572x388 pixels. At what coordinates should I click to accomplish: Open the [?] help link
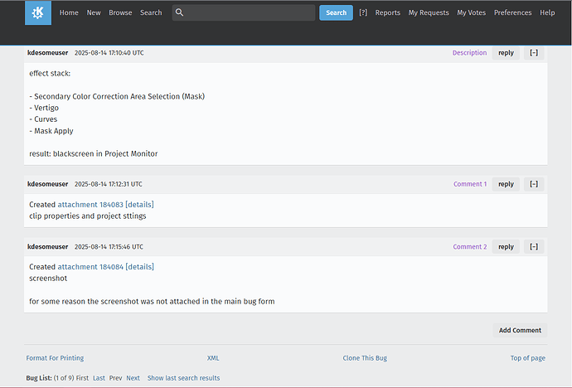pos(363,13)
